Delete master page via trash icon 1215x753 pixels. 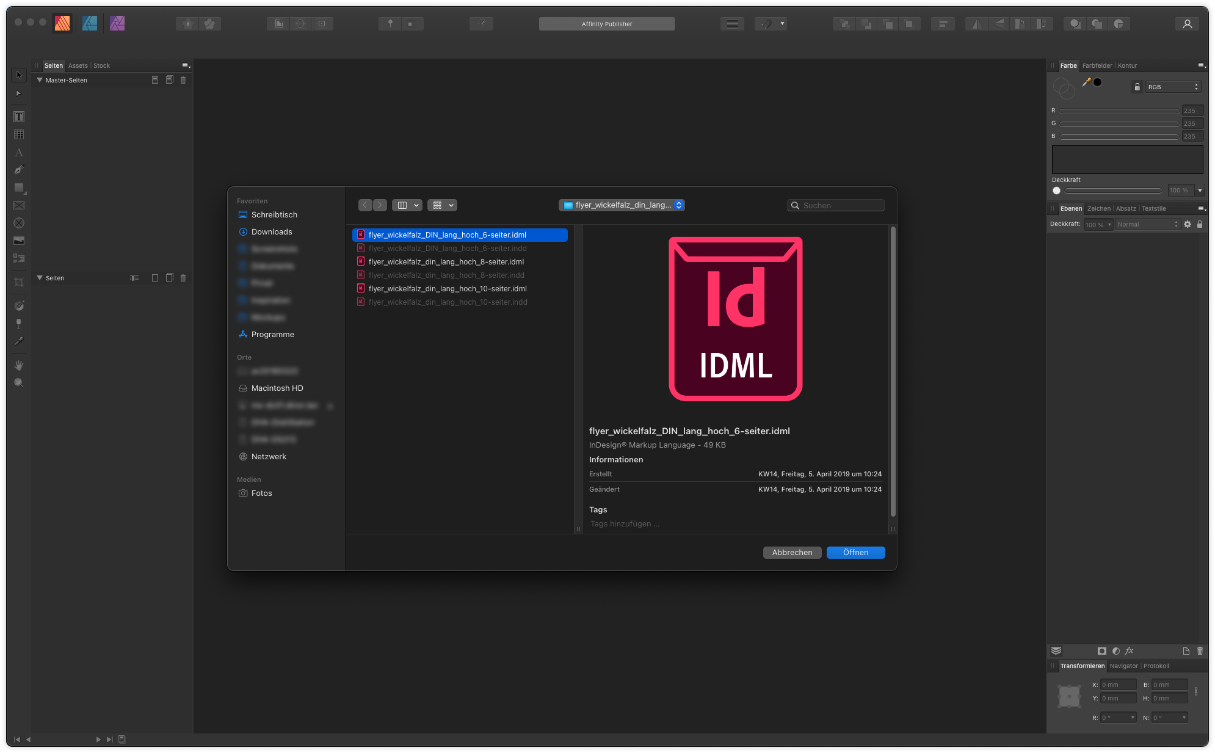tap(183, 80)
